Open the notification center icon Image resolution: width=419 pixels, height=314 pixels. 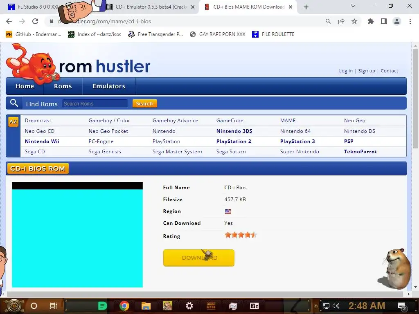coord(402,306)
